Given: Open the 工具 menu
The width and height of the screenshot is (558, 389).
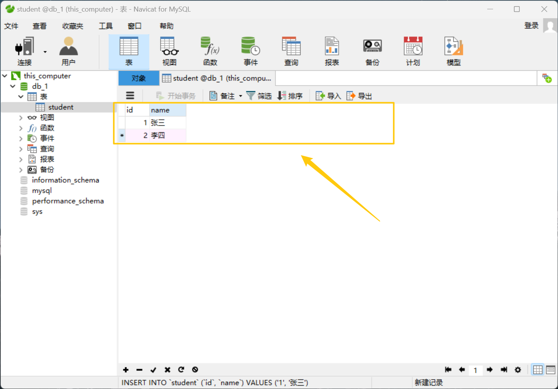Looking at the screenshot, I should pyautogui.click(x=105, y=26).
